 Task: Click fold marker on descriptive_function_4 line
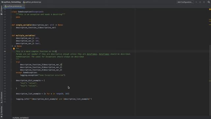click(12, 70)
